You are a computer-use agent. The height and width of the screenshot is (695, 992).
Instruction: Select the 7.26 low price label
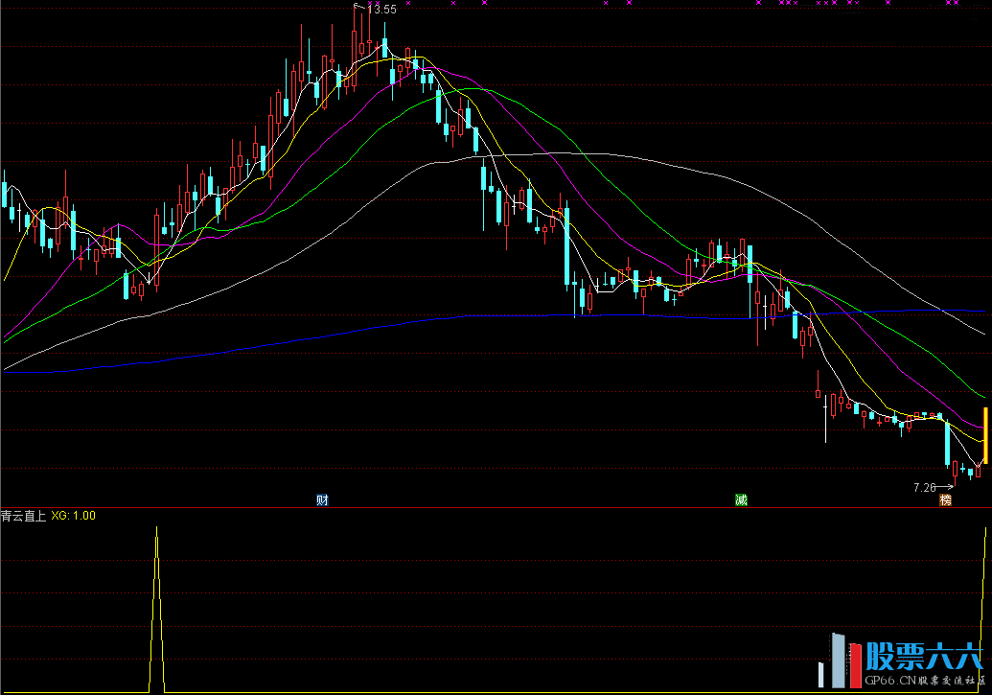(x=924, y=488)
